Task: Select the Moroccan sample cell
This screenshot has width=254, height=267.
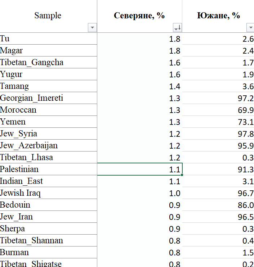Action: pos(48,110)
